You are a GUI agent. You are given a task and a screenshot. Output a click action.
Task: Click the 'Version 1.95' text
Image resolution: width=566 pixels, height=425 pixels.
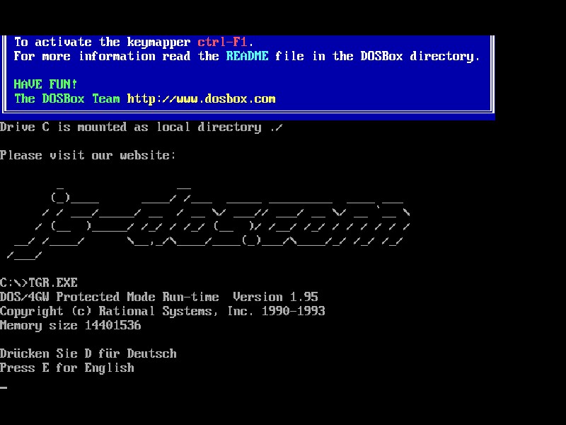pos(275,297)
